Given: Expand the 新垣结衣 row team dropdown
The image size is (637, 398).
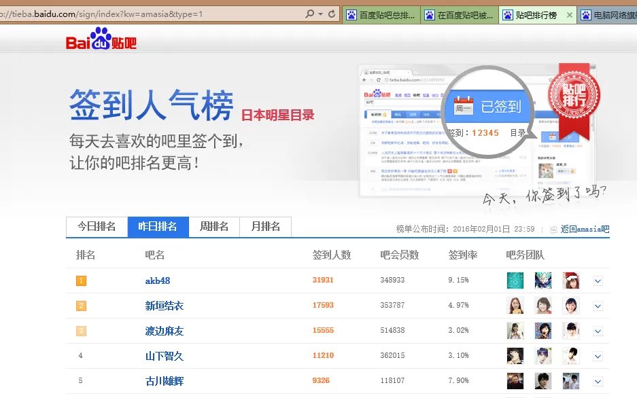Looking at the screenshot, I should [x=598, y=306].
